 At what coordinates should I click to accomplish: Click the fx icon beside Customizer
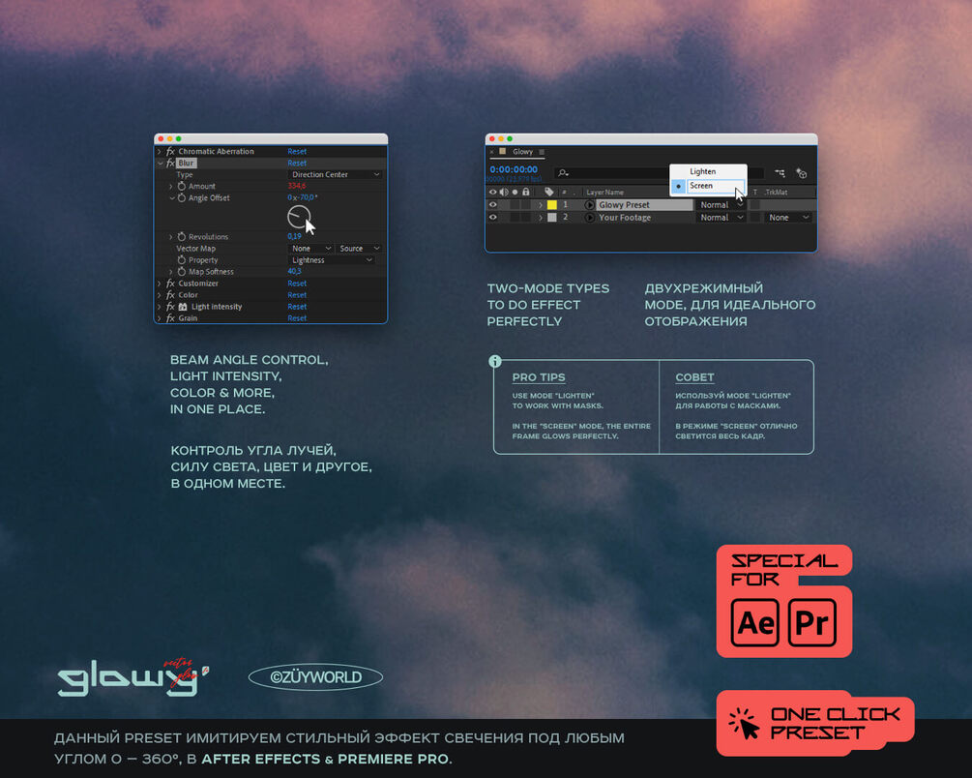pyautogui.click(x=170, y=284)
